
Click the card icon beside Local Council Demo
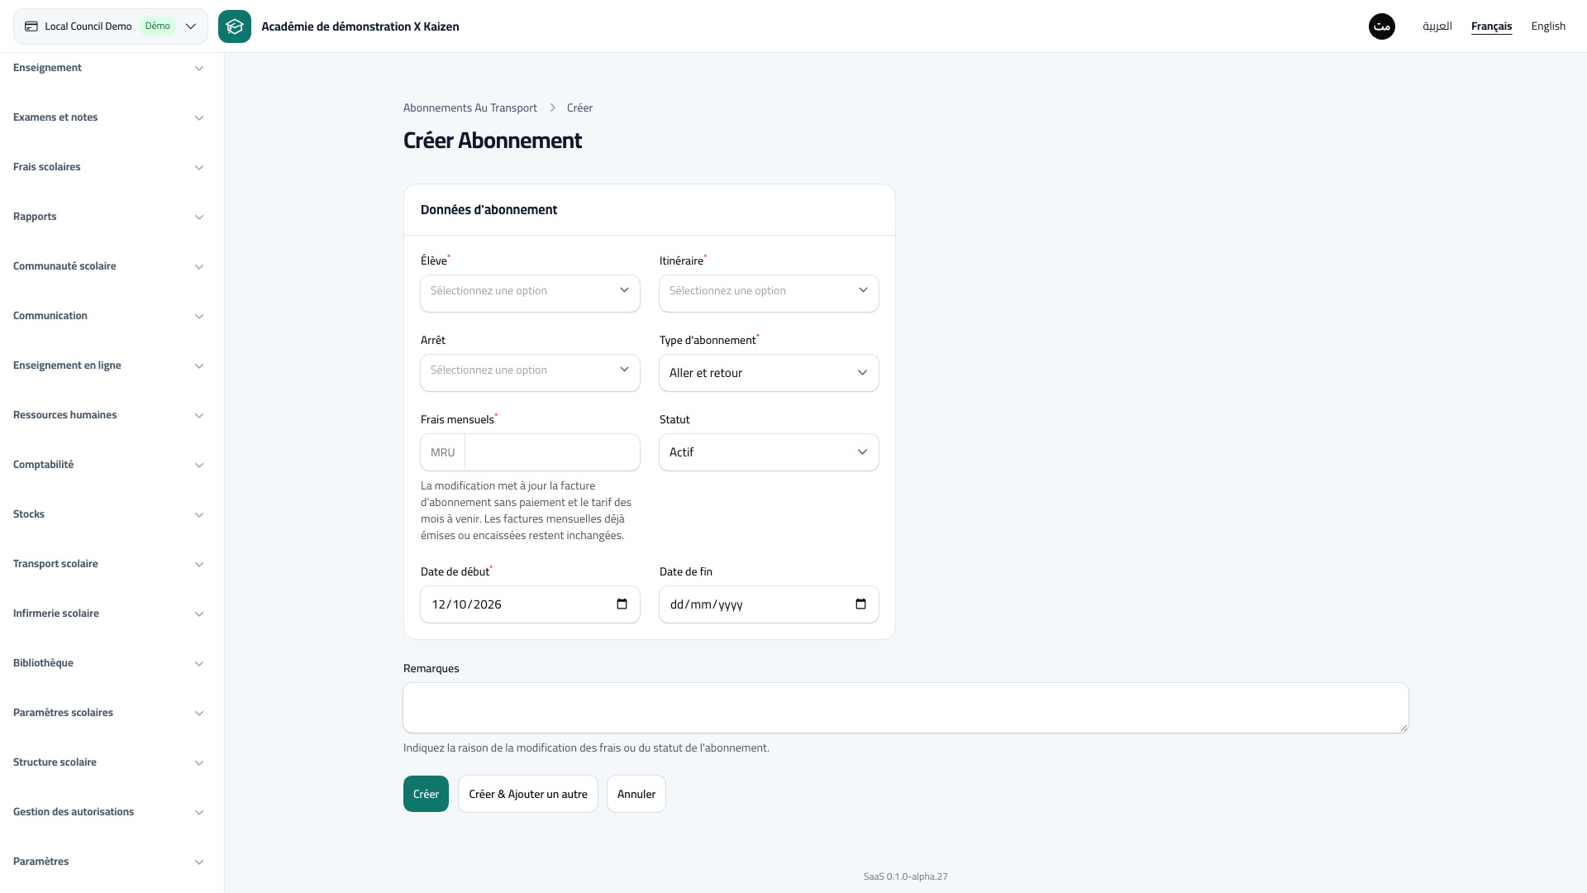coord(31,26)
